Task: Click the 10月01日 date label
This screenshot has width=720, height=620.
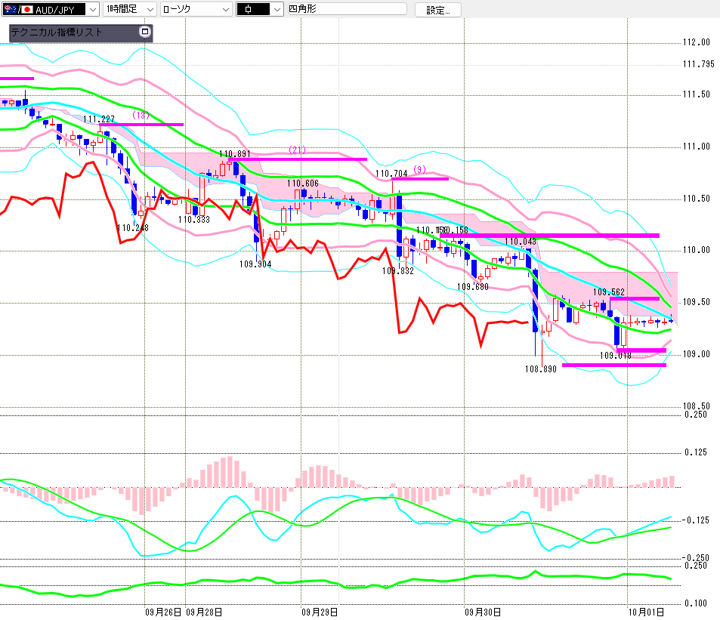Action: (x=646, y=612)
